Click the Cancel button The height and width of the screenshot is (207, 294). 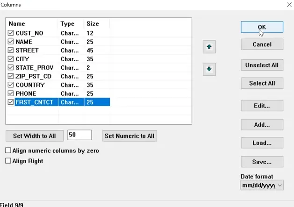[262, 44]
